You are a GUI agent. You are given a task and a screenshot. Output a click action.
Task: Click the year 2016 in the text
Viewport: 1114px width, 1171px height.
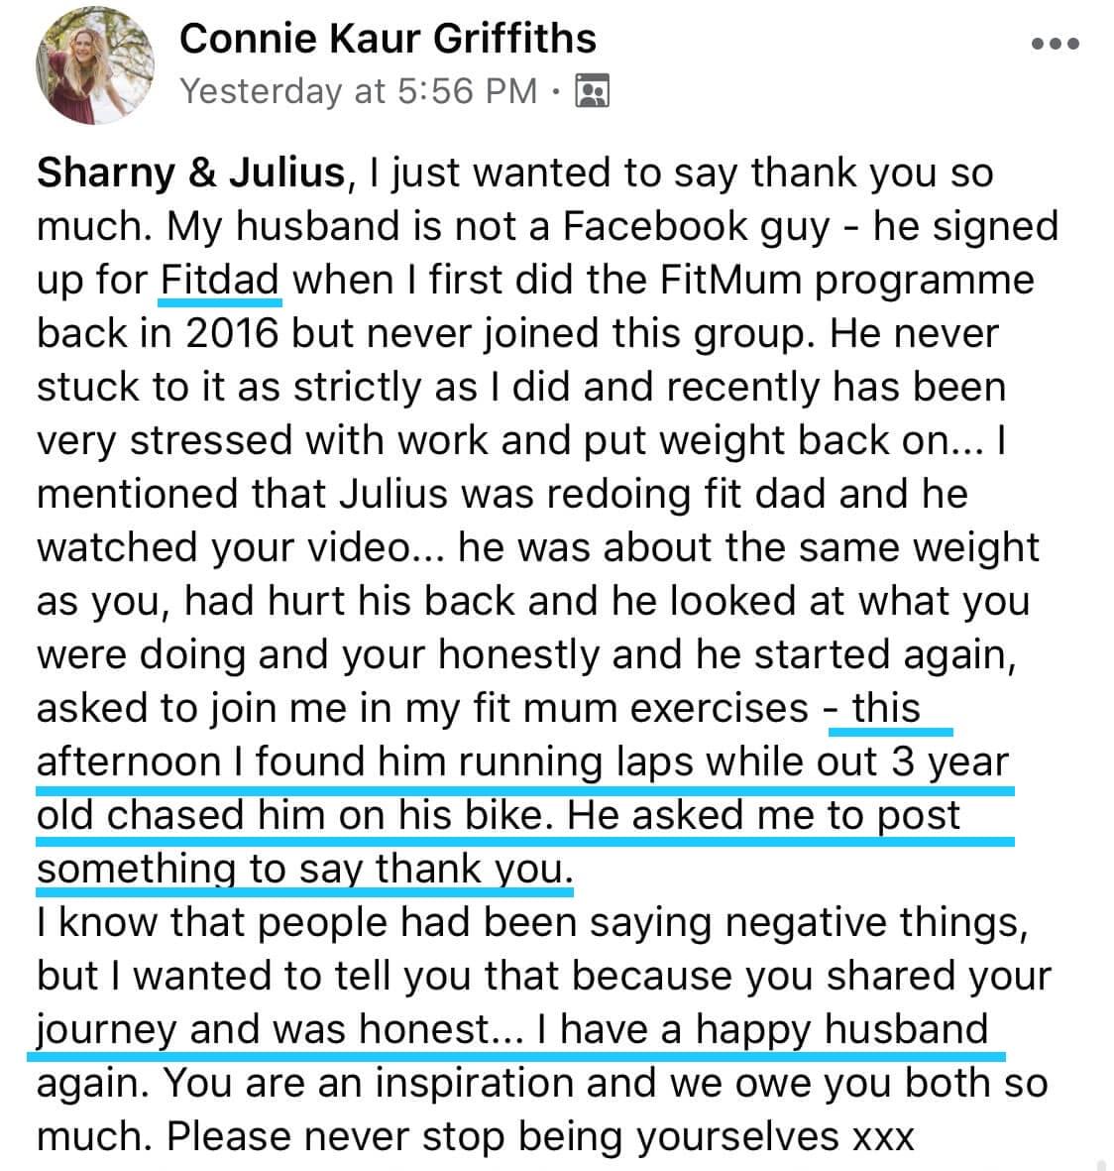pyautogui.click(x=232, y=334)
